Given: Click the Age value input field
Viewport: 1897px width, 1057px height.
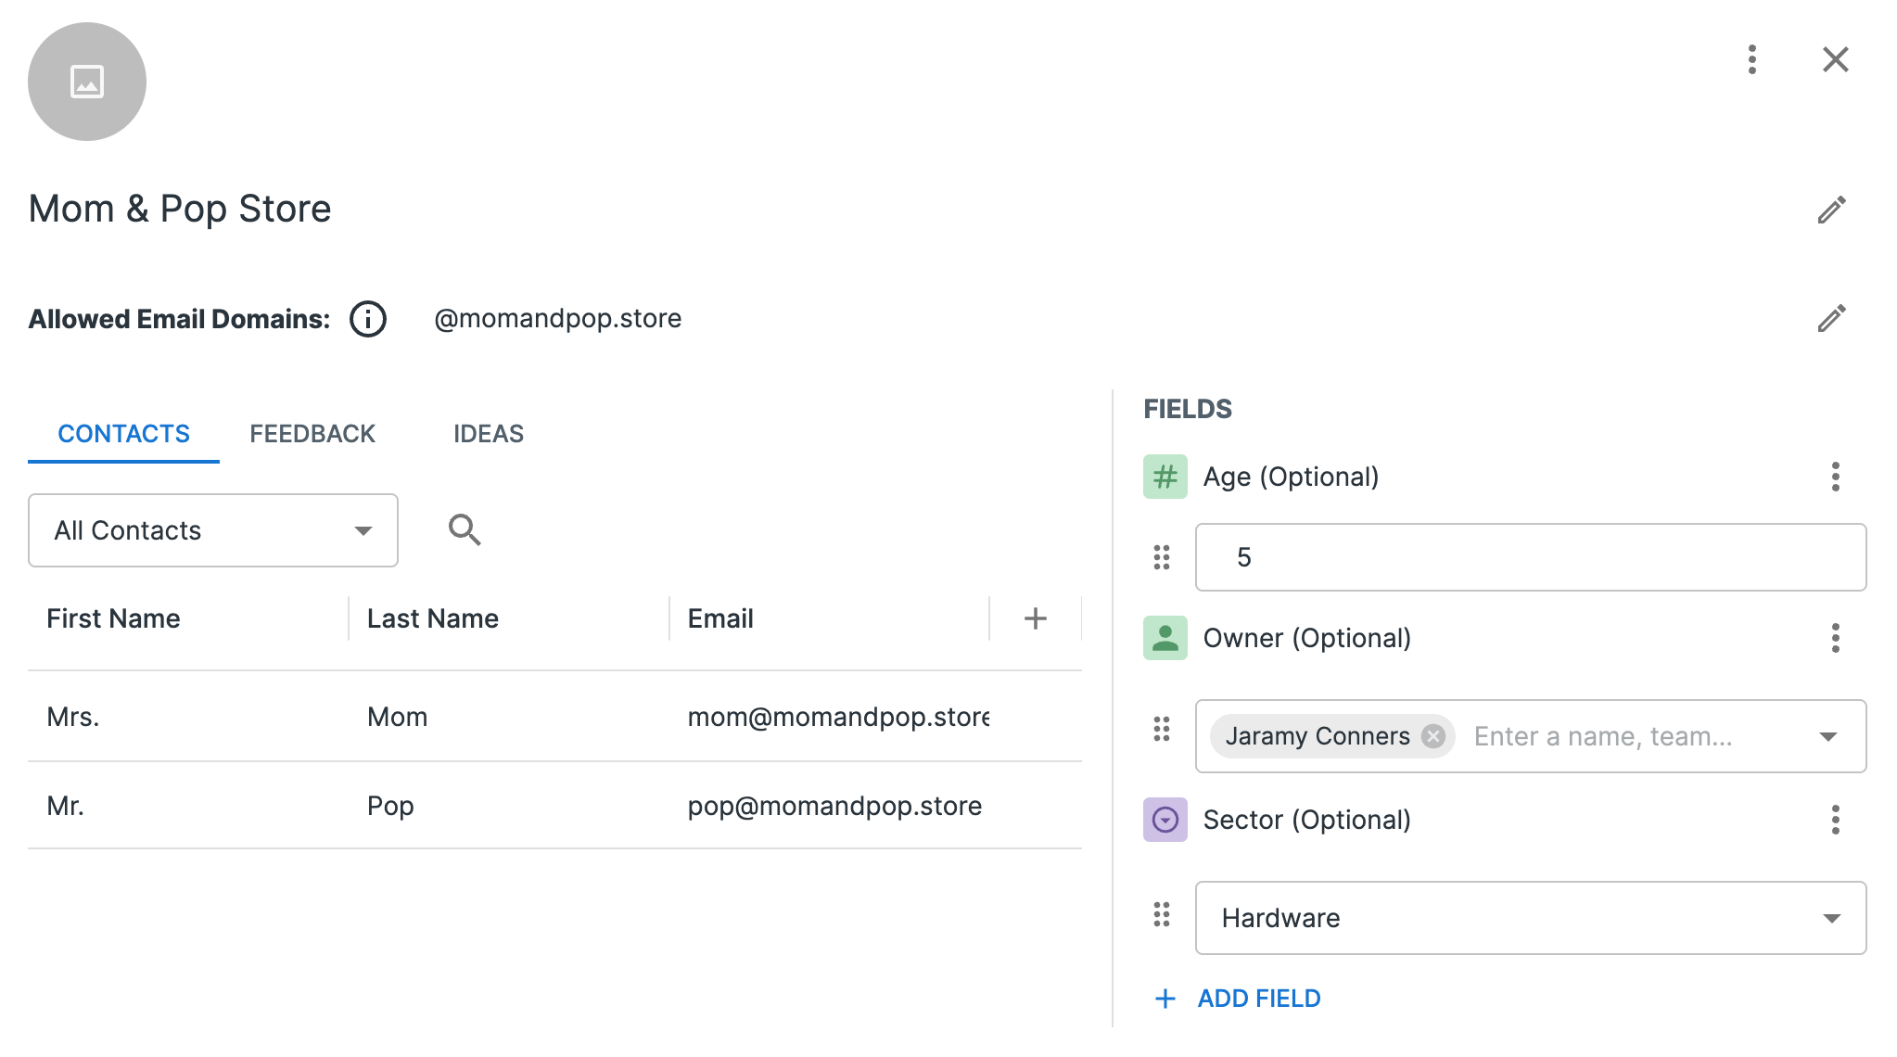Looking at the screenshot, I should coord(1530,557).
